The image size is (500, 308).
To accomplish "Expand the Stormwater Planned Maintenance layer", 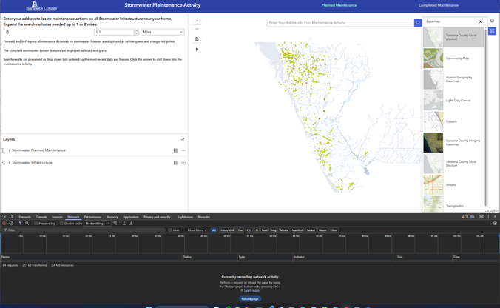I will coord(9,150).
